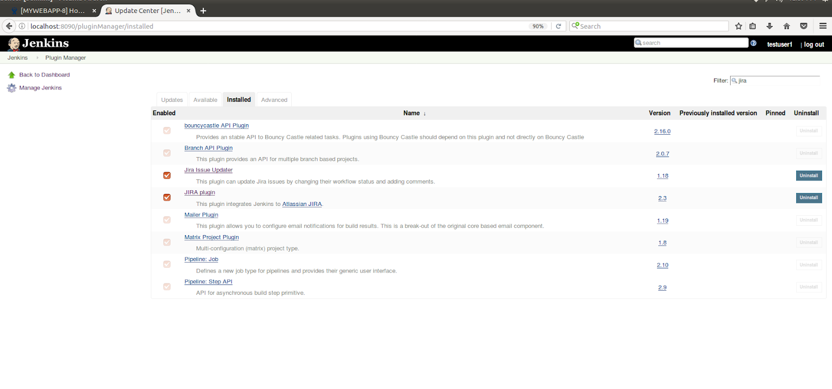Close the MYWEBAPP-8 browser tab
The image size is (832, 389).
point(94,10)
